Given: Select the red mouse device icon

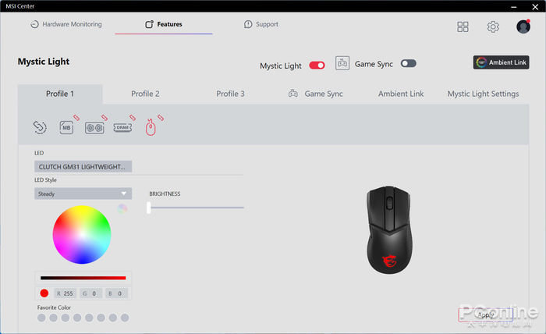Looking at the screenshot, I should coord(151,127).
